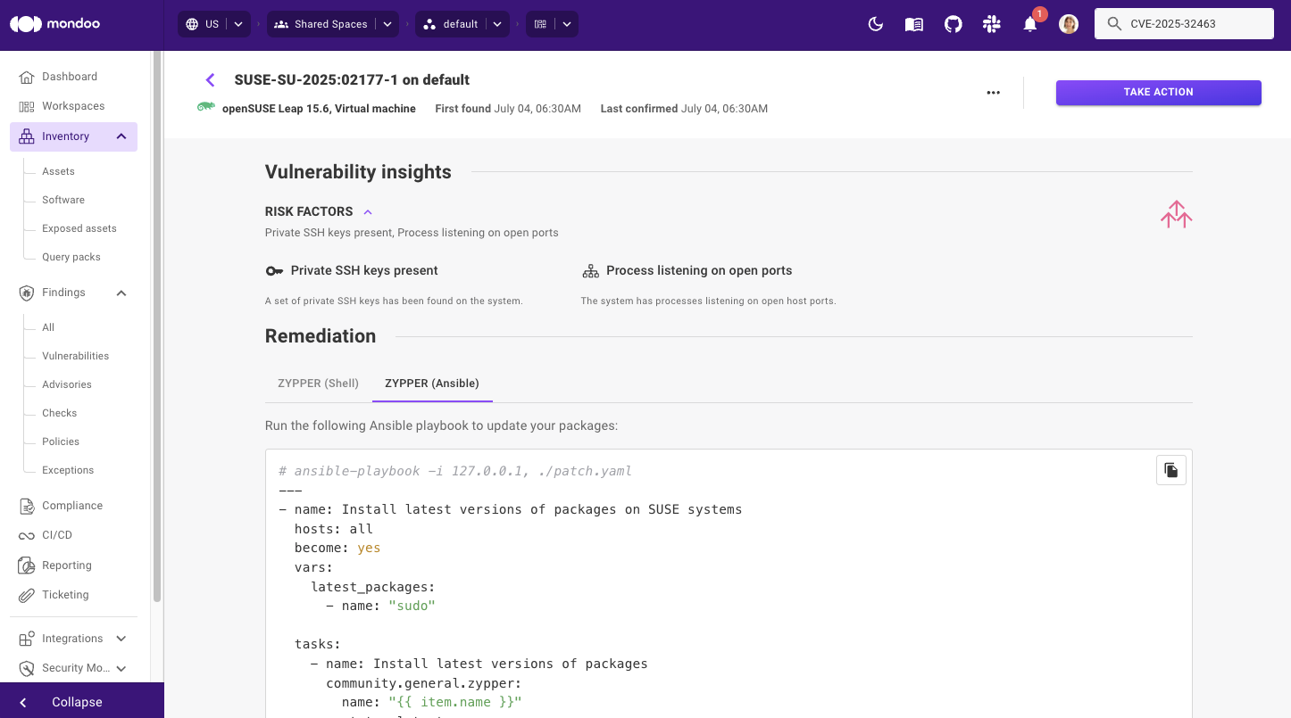
Task: Open the notifications bell
Action: 1030,24
